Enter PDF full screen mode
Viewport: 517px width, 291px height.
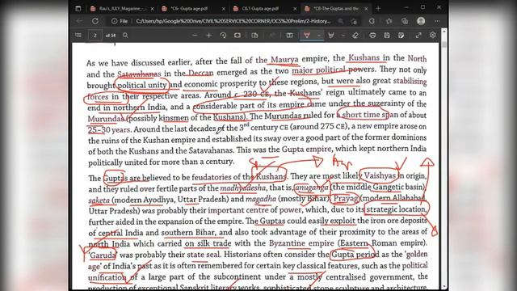[418, 35]
